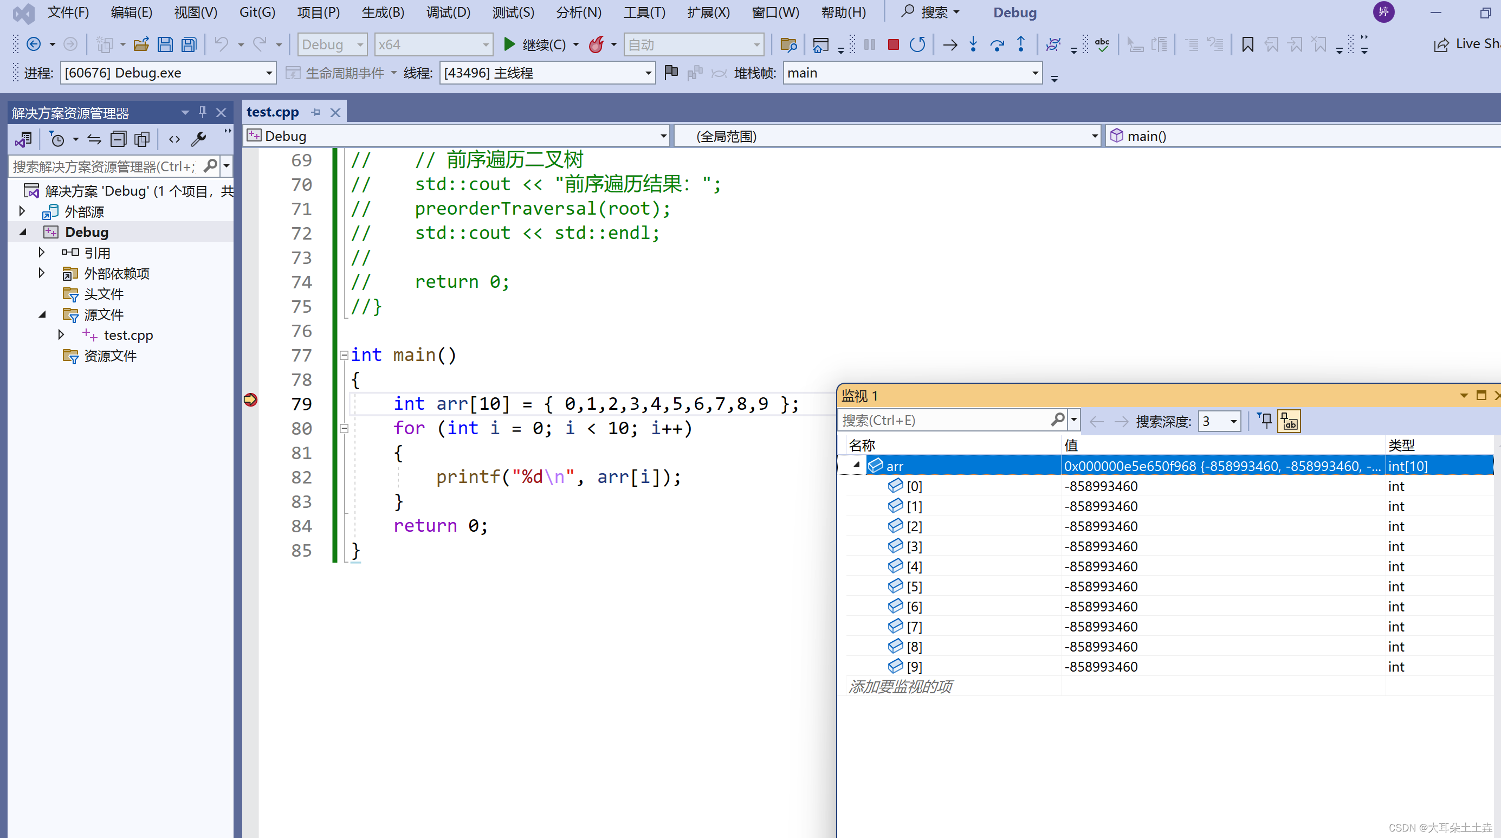Pin the Solution Explorer panel
Screen dimensions: 1501x838
point(203,111)
